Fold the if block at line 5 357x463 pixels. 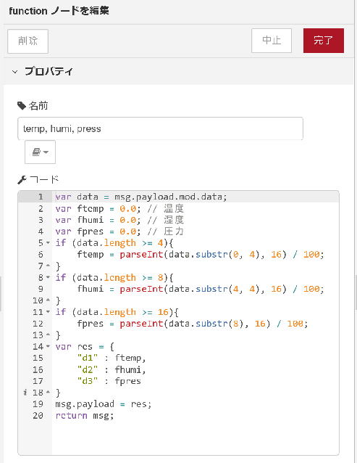coord(49,242)
